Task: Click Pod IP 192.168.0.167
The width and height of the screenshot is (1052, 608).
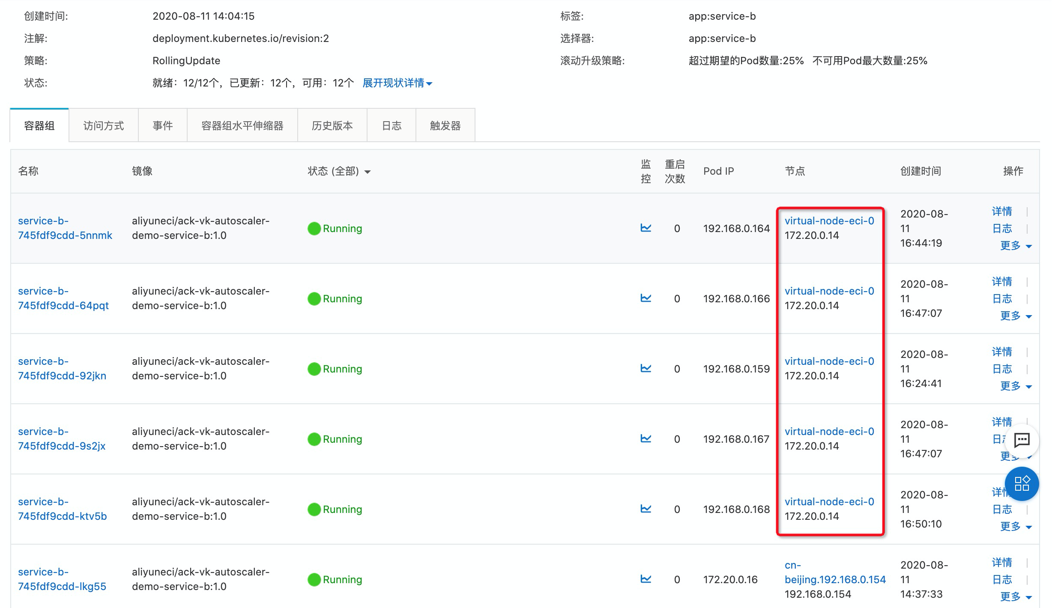Action: pos(736,439)
